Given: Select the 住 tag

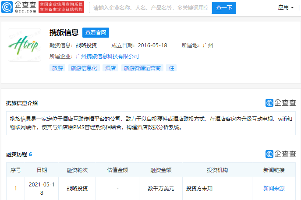Looking at the screenshot, I should (x=171, y=68).
